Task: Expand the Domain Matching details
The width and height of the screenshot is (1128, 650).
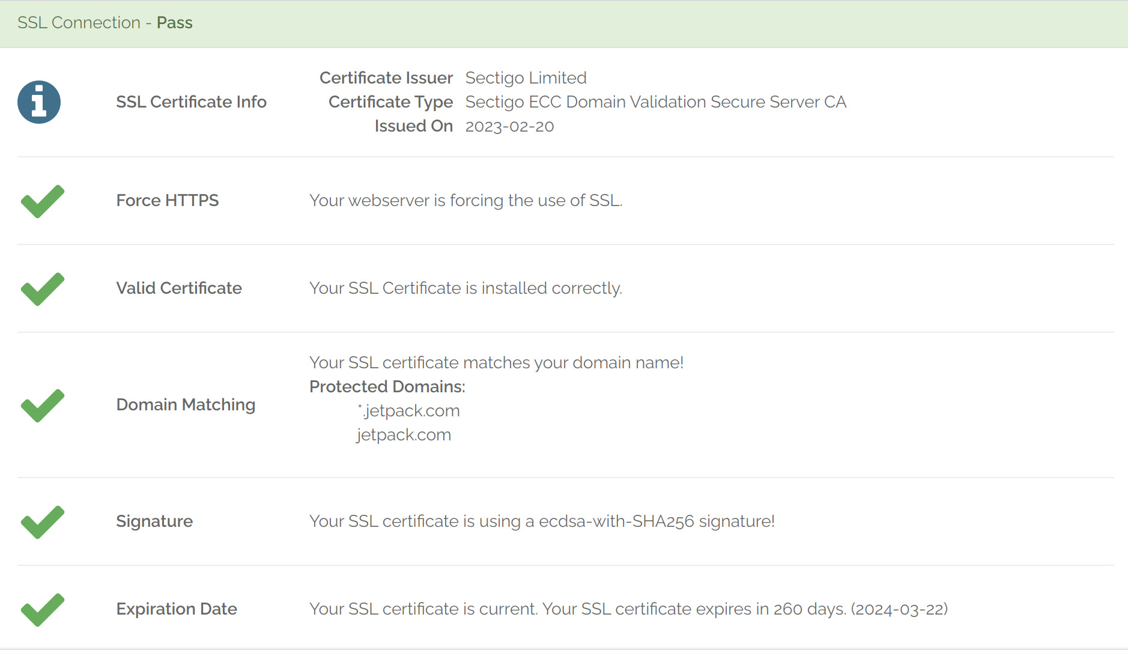Action: coord(186,404)
